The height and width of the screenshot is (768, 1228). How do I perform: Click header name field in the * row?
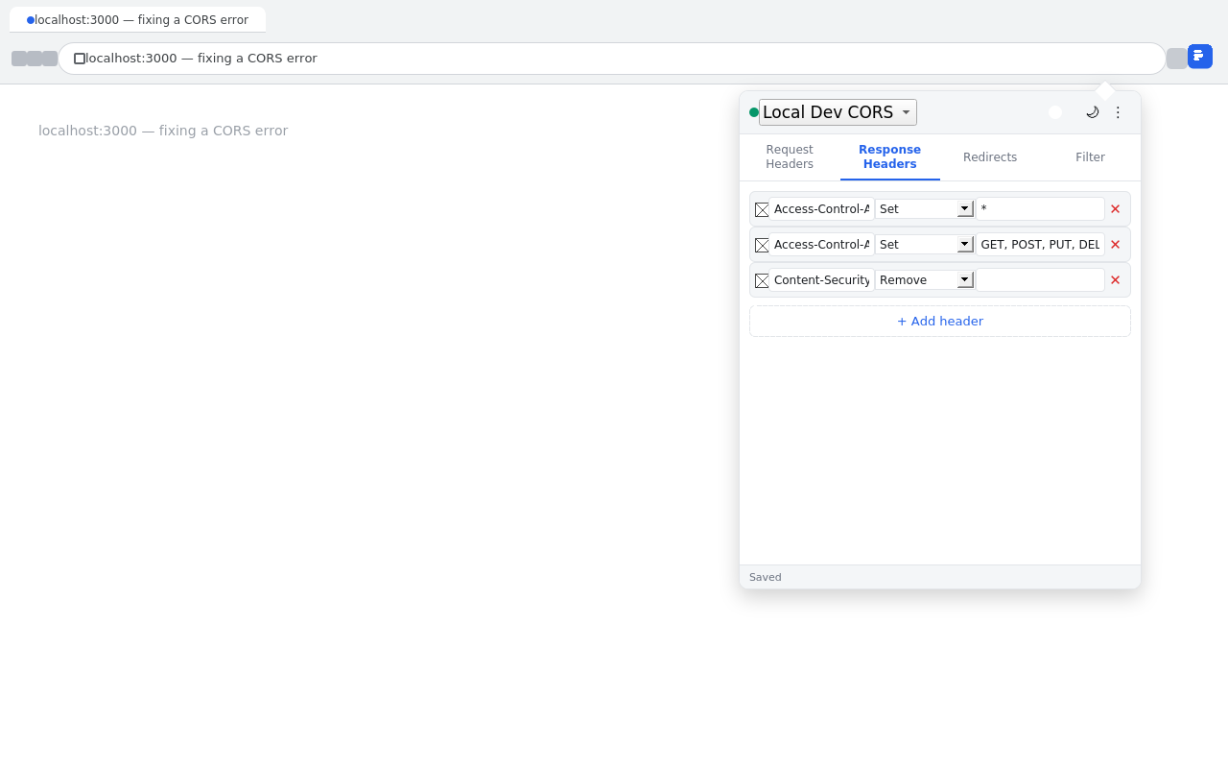(x=822, y=209)
